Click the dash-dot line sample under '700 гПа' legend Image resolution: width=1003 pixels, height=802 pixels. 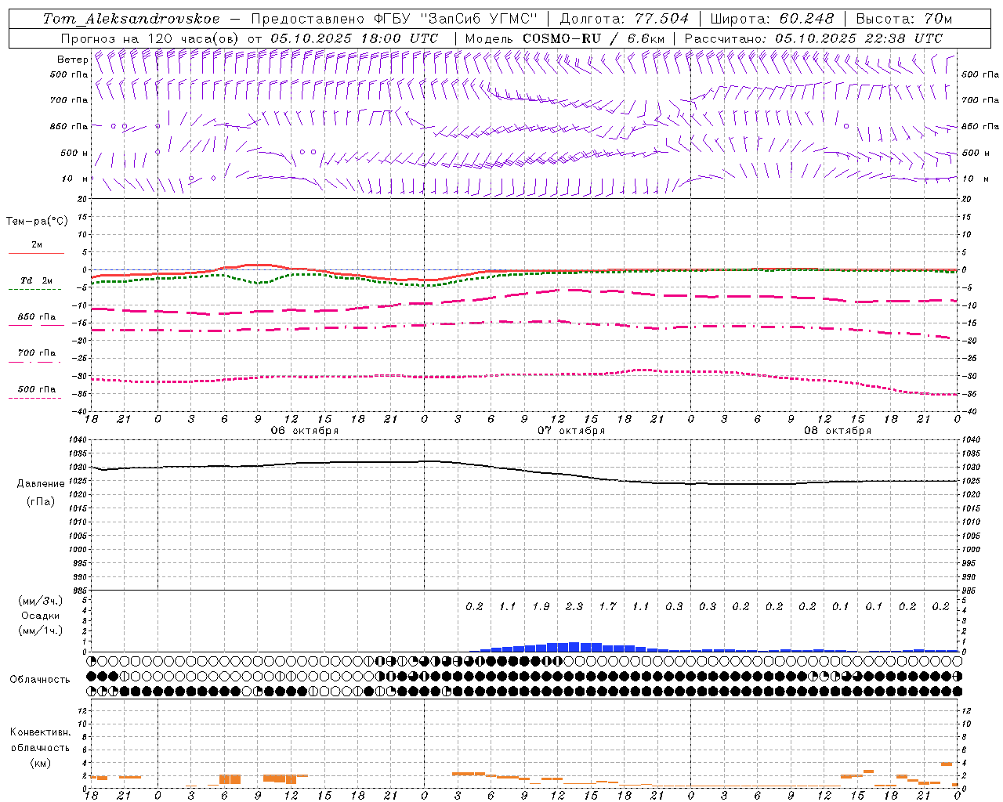35,362
